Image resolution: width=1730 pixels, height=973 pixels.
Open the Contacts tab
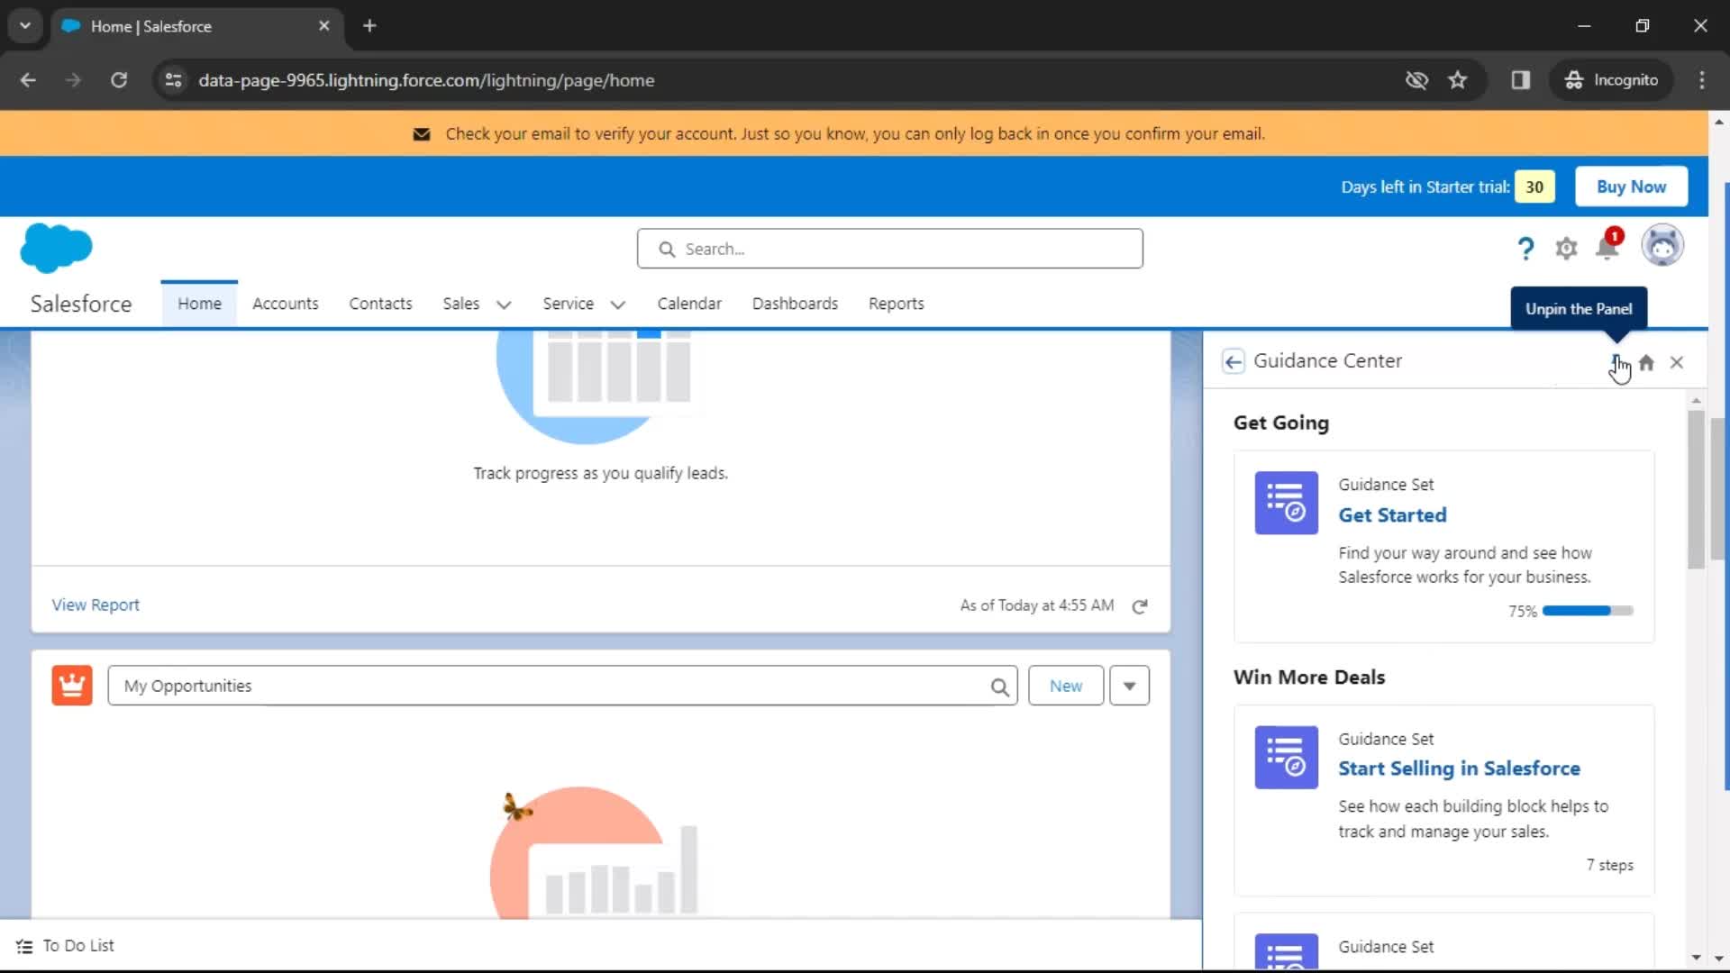pos(380,304)
